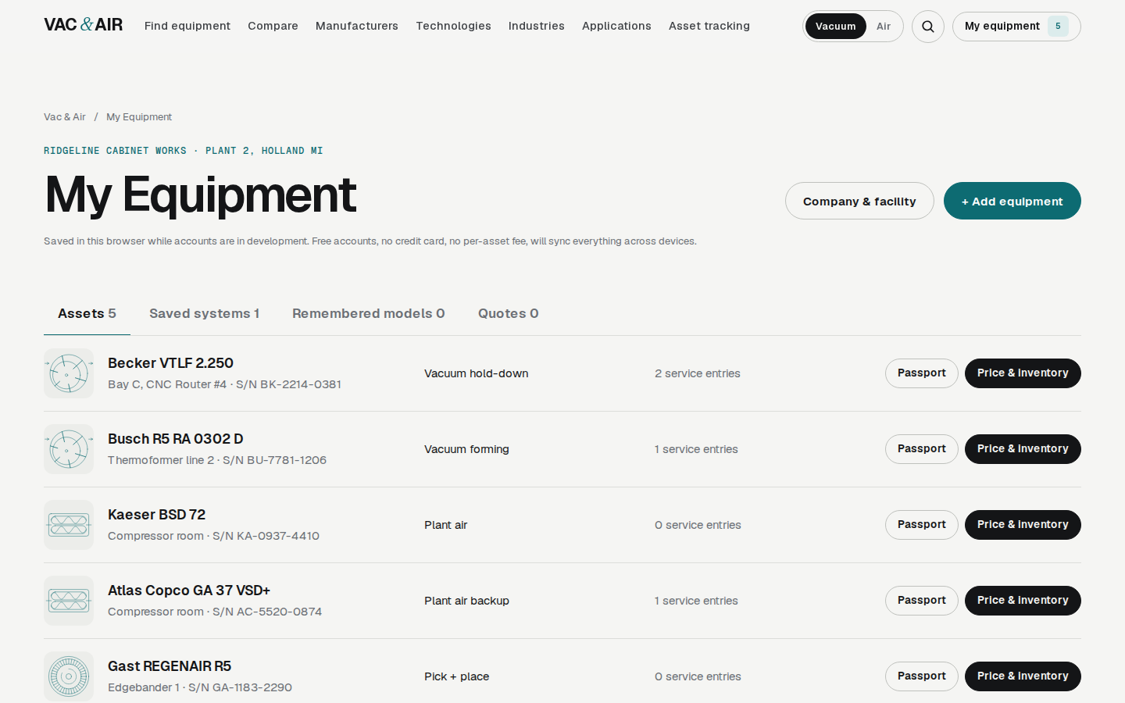Switch to the Remembered models tab
The image size is (1125, 703).
pos(369,313)
